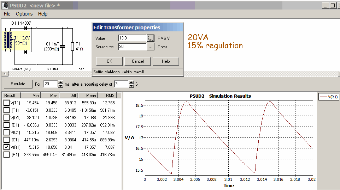Enable the V(D1) plot checkbox
Screen dimensions: 340x190
[6, 118]
